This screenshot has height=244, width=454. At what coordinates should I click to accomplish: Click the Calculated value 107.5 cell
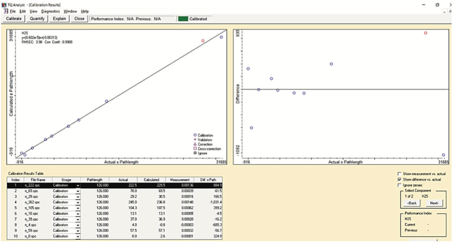(152, 208)
